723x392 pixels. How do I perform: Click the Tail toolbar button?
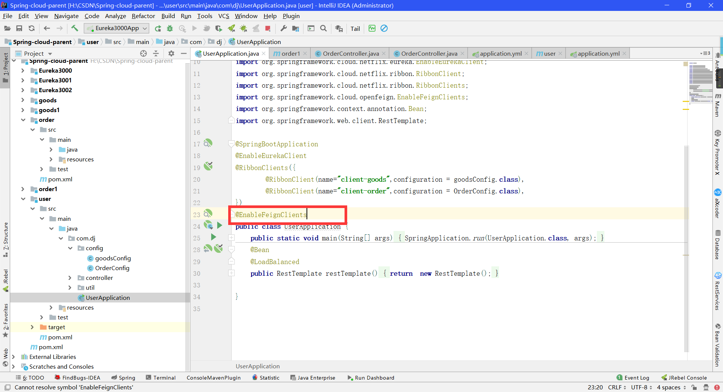pyautogui.click(x=355, y=29)
